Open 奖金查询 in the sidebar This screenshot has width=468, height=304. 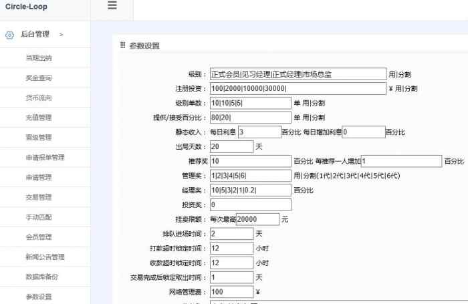coord(39,78)
